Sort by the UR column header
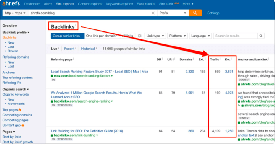The height and width of the screenshot is (145, 276). point(170,59)
